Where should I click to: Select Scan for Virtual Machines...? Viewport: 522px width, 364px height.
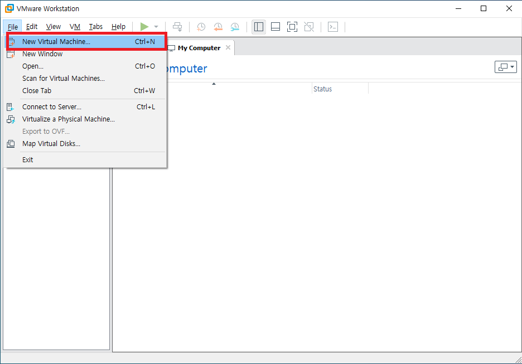tap(85, 79)
